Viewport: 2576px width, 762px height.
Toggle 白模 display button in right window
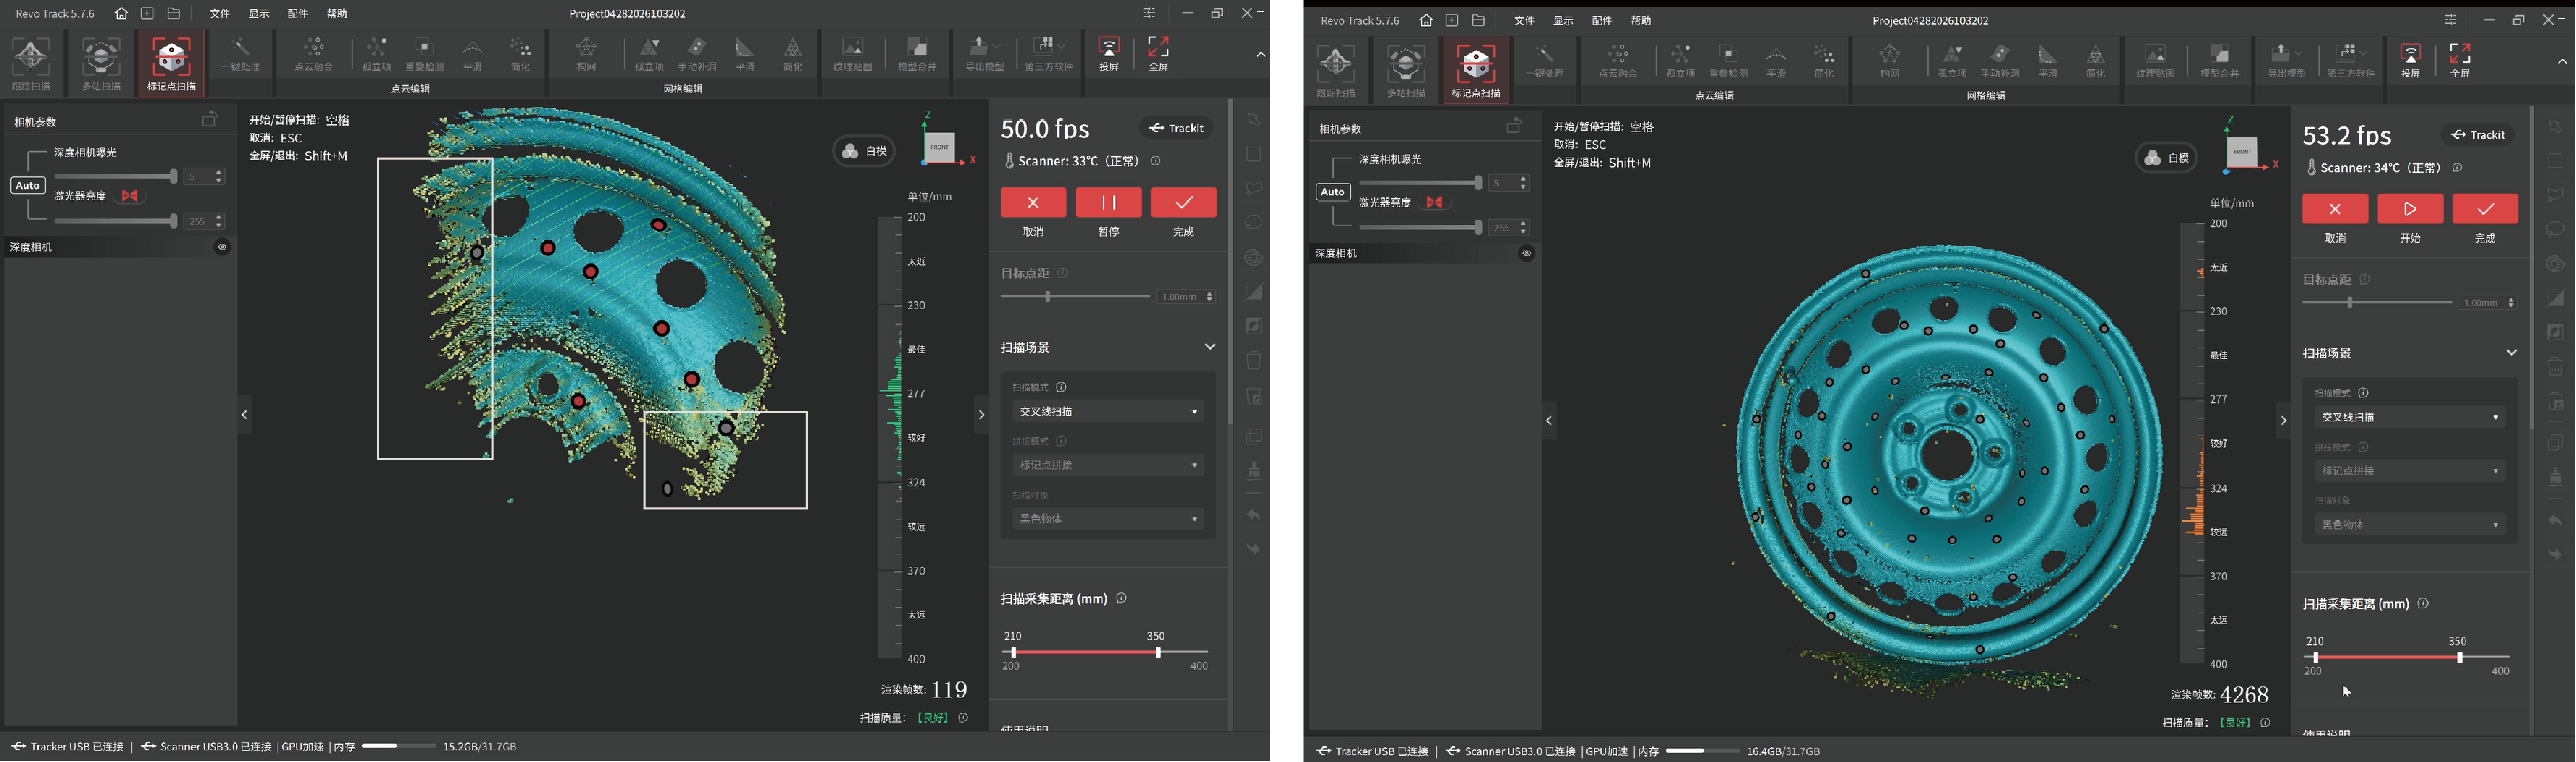click(2167, 157)
